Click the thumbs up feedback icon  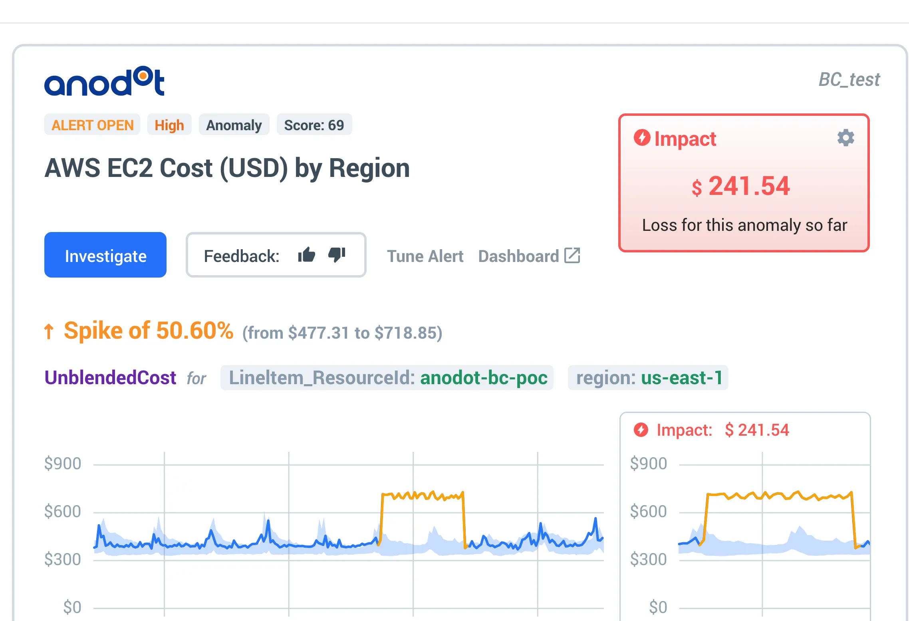[x=306, y=255]
